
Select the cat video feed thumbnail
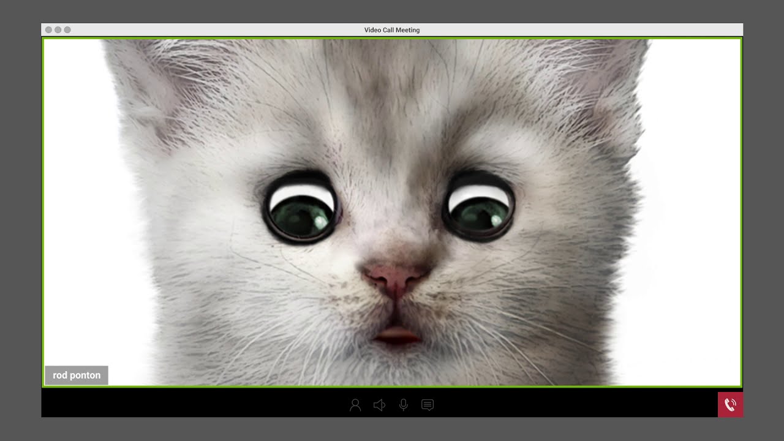pyautogui.click(x=392, y=213)
